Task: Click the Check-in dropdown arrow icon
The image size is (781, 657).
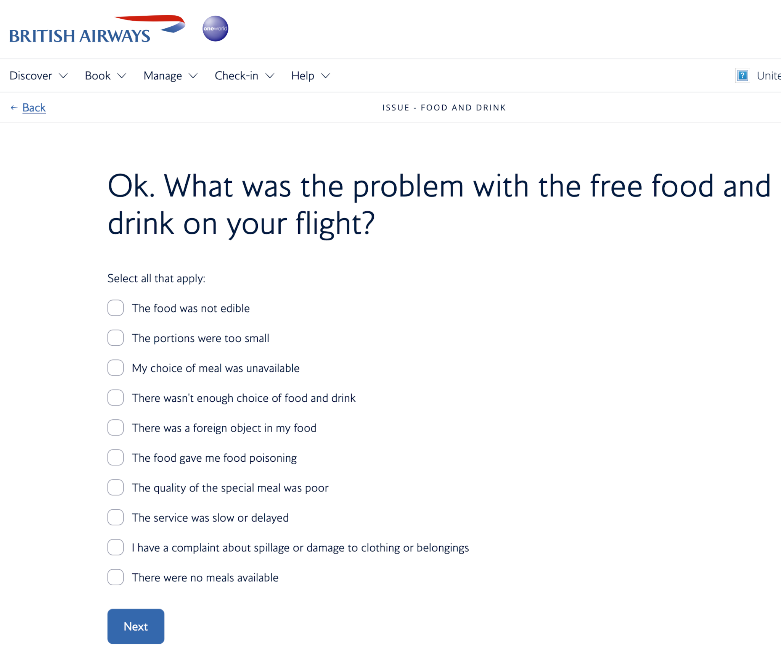Action: point(271,76)
